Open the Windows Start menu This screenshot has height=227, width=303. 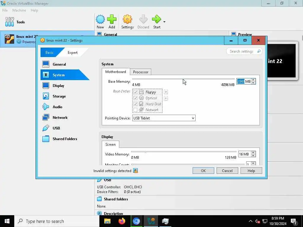tap(7, 221)
